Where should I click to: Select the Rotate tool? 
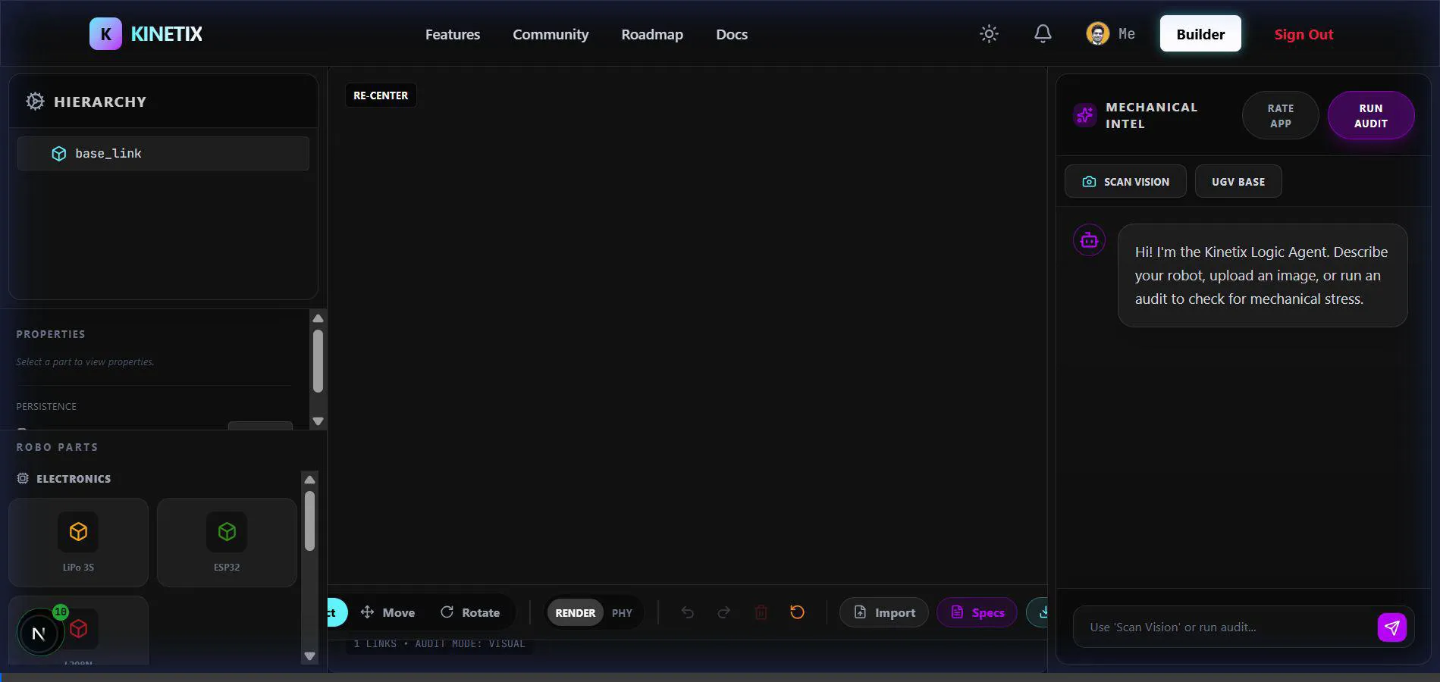[470, 612]
